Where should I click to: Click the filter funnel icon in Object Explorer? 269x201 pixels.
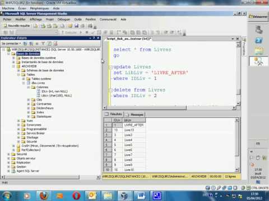[x=43, y=44]
